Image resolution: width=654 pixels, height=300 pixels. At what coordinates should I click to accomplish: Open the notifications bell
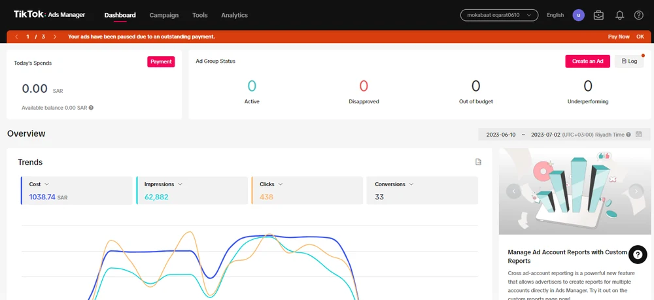pyautogui.click(x=620, y=15)
